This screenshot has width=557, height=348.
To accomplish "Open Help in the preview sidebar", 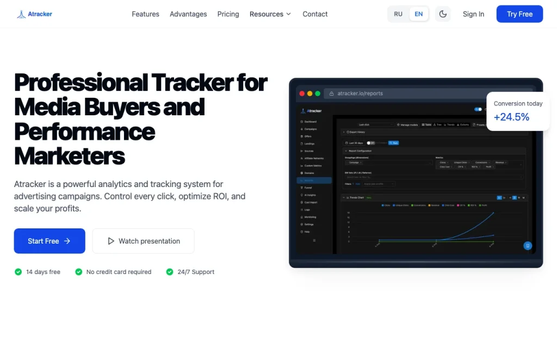I will tap(306, 232).
